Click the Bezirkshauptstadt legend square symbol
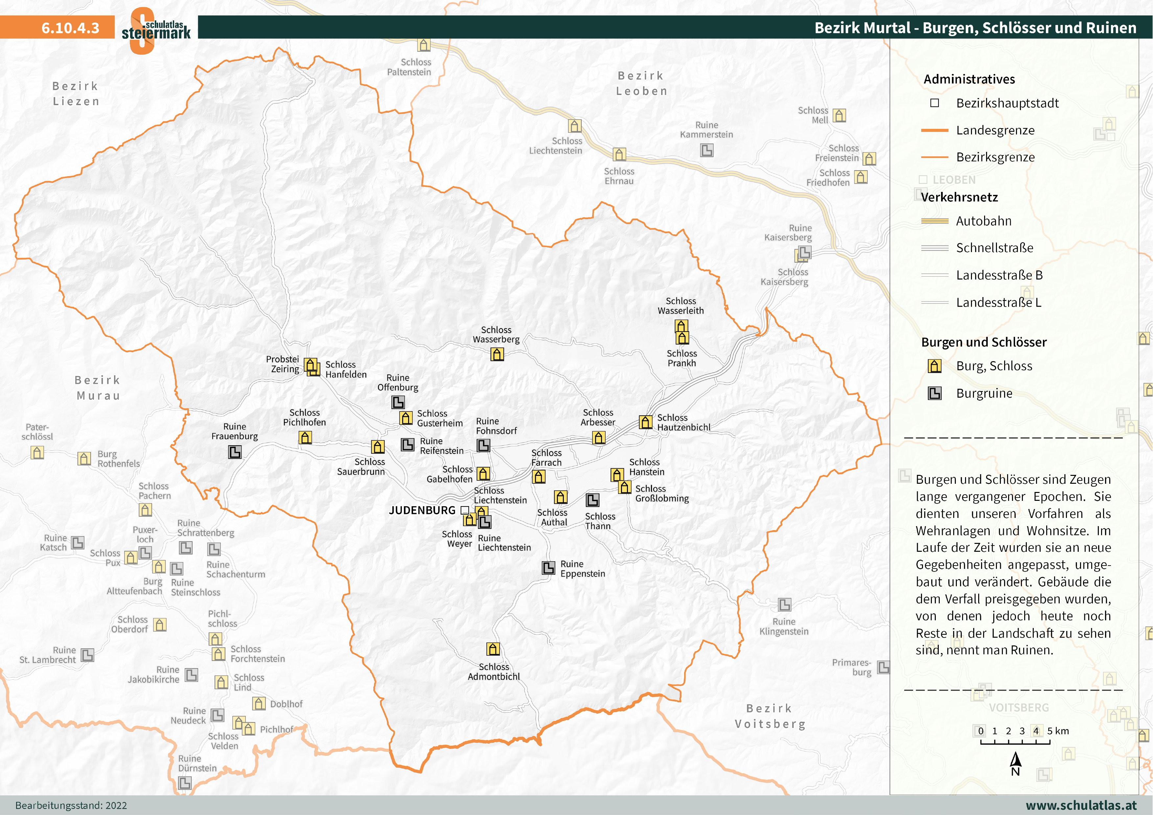1153x815 pixels. (x=934, y=103)
